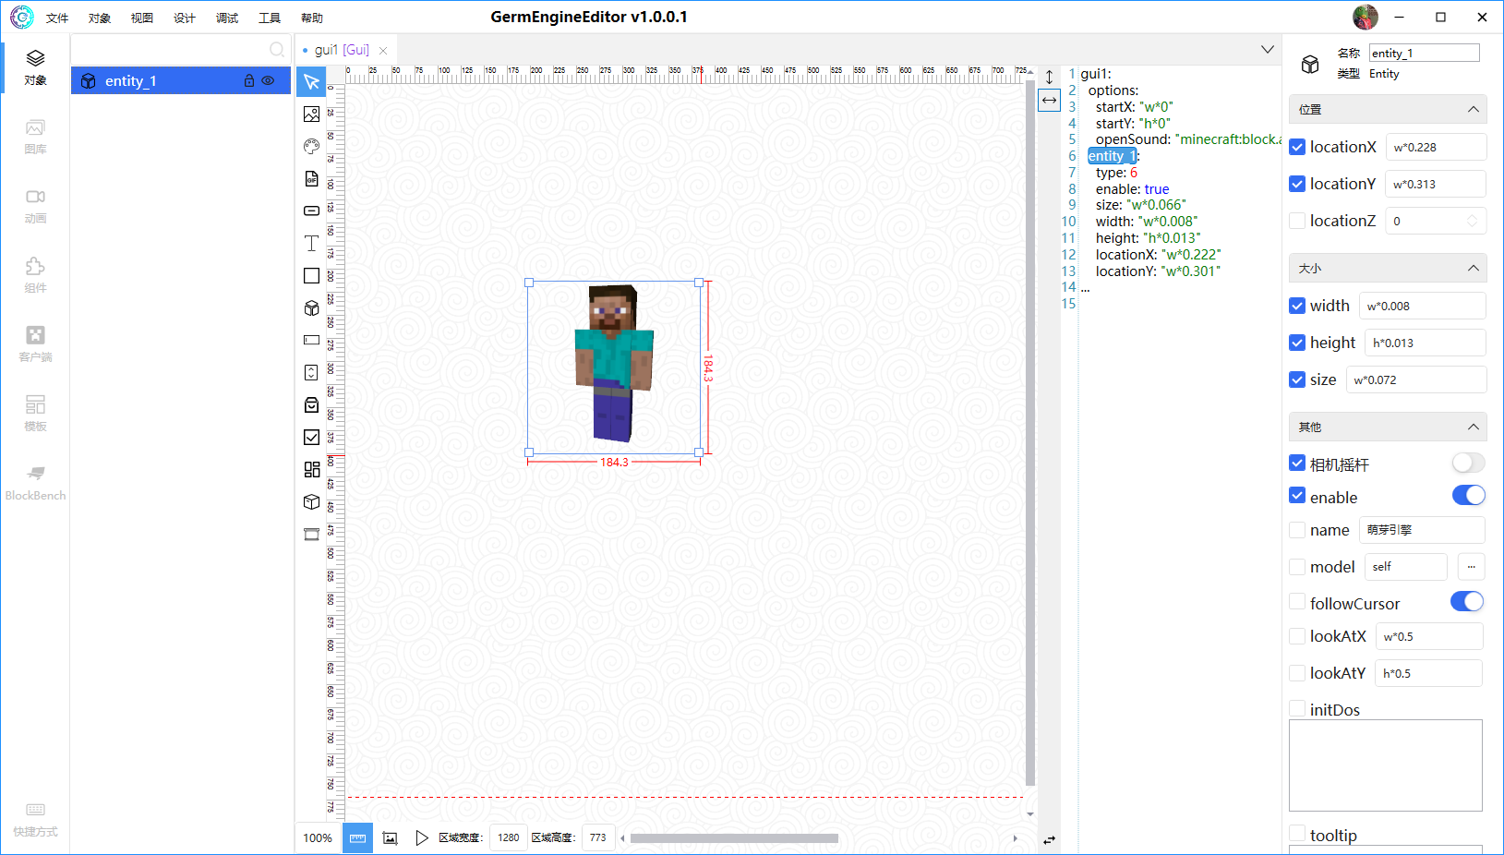This screenshot has width=1504, height=855.
Task: Uncheck the locationX checkbox
Action: tap(1297, 147)
